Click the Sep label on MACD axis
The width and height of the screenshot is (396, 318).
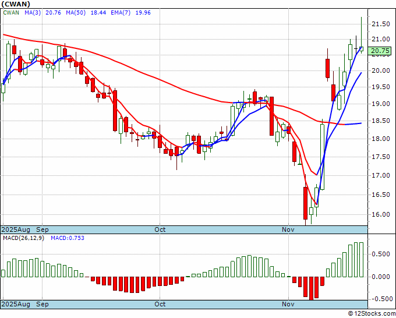[43, 304]
